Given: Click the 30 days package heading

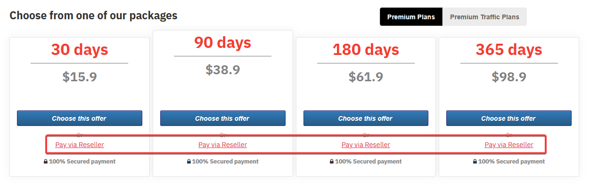Looking at the screenshot, I should pyautogui.click(x=80, y=49).
